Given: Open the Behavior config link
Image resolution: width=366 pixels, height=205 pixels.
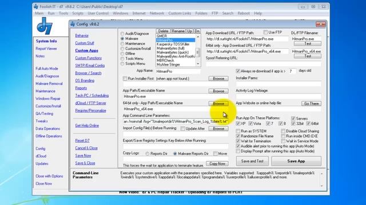Looking at the screenshot, I should [82, 35].
